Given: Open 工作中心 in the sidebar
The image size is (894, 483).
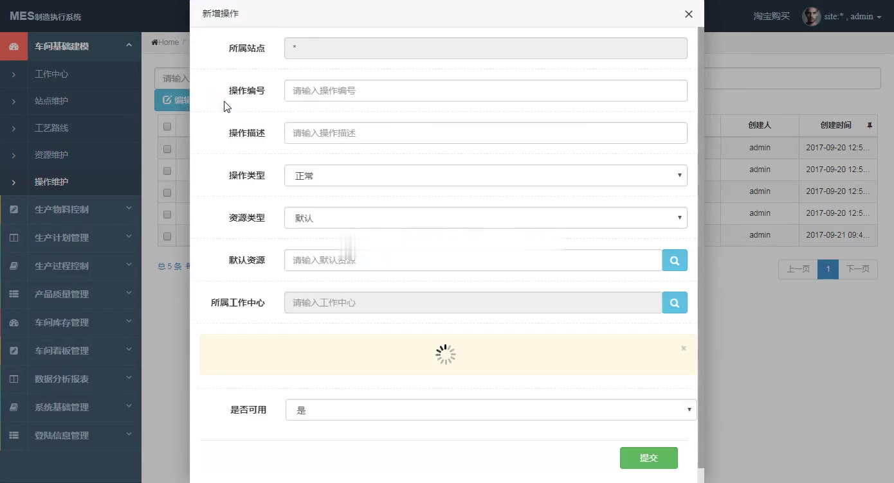Looking at the screenshot, I should pyautogui.click(x=51, y=74).
